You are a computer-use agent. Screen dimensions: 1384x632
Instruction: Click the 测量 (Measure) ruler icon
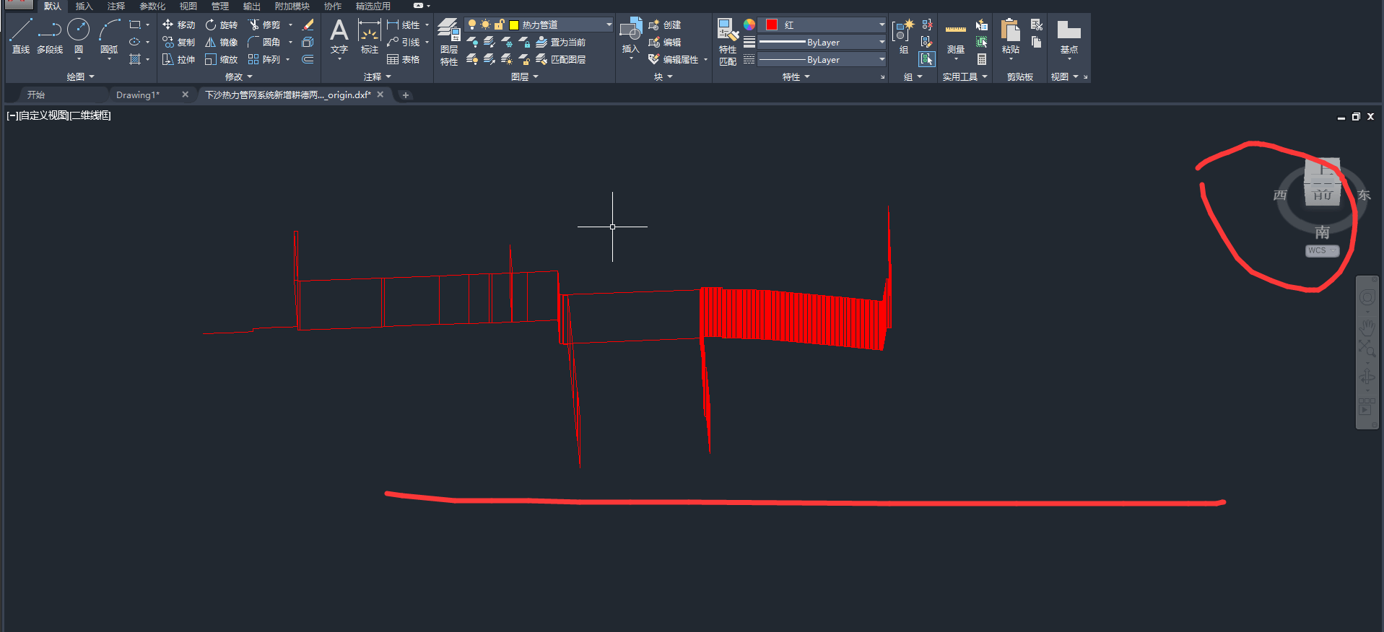(955, 36)
